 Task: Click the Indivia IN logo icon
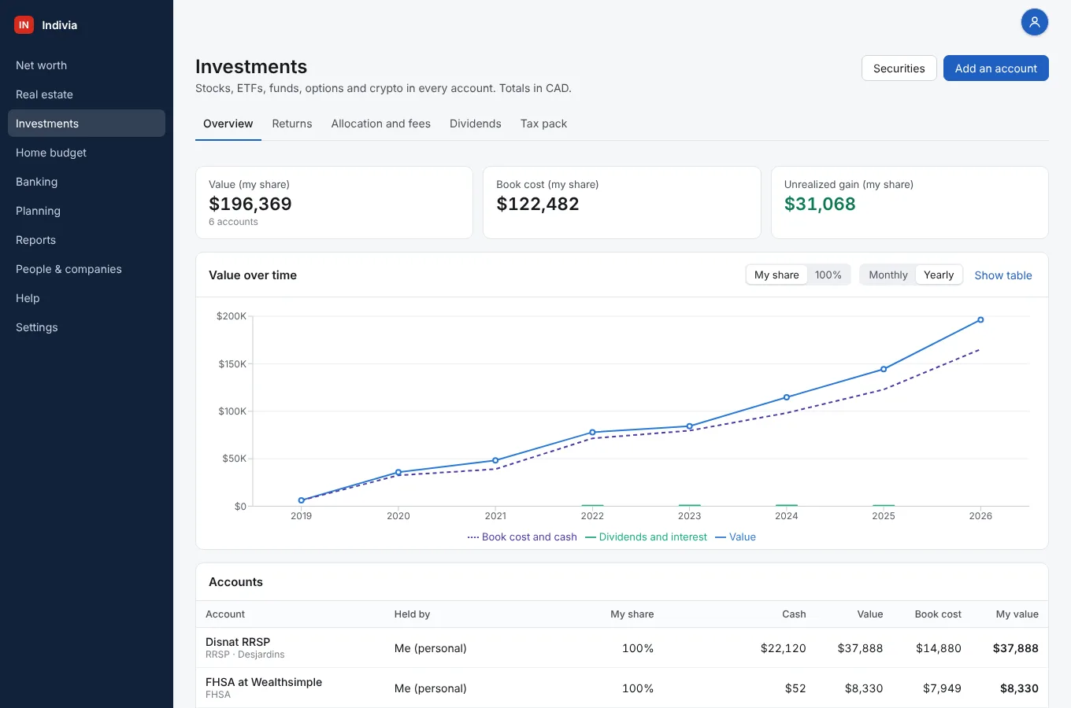tap(24, 25)
